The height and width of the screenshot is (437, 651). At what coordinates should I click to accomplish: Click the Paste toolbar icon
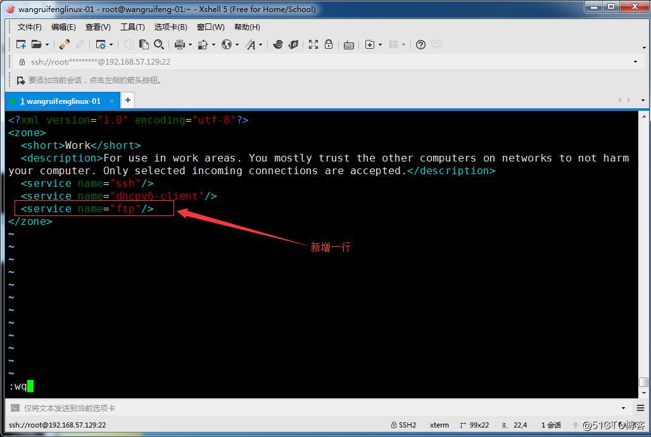(x=144, y=44)
